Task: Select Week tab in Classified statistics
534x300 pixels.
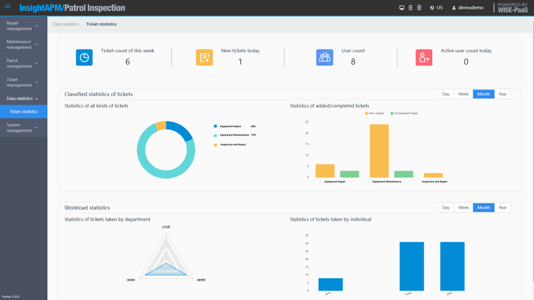Action: [x=463, y=94]
